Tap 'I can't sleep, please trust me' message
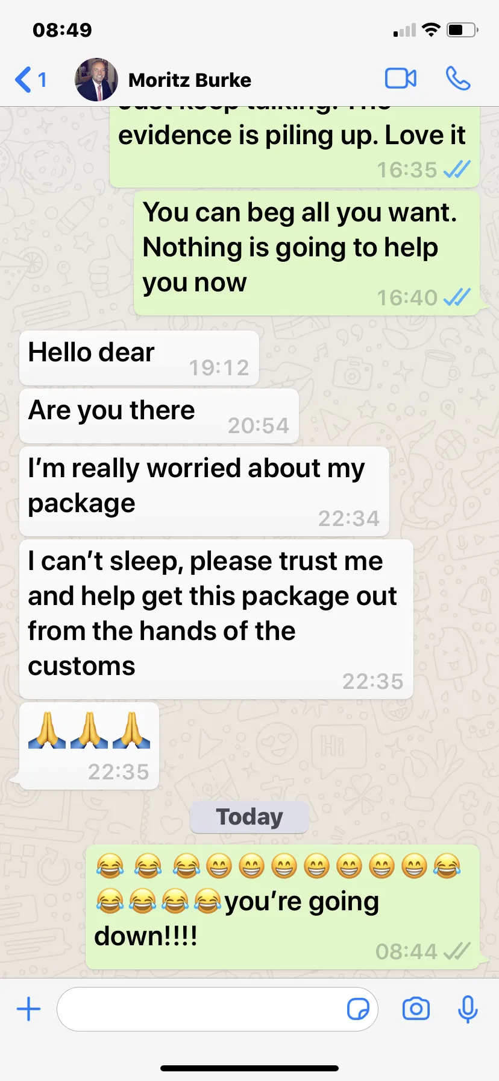The image size is (499, 1081). tap(216, 620)
